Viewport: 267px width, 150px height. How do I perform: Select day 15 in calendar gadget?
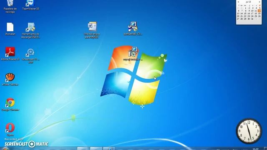[x=245, y=13]
